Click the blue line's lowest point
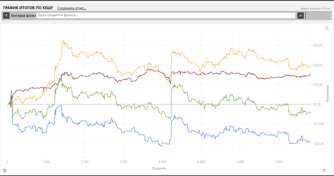The width and height of the screenshot is (334, 176). point(161,147)
